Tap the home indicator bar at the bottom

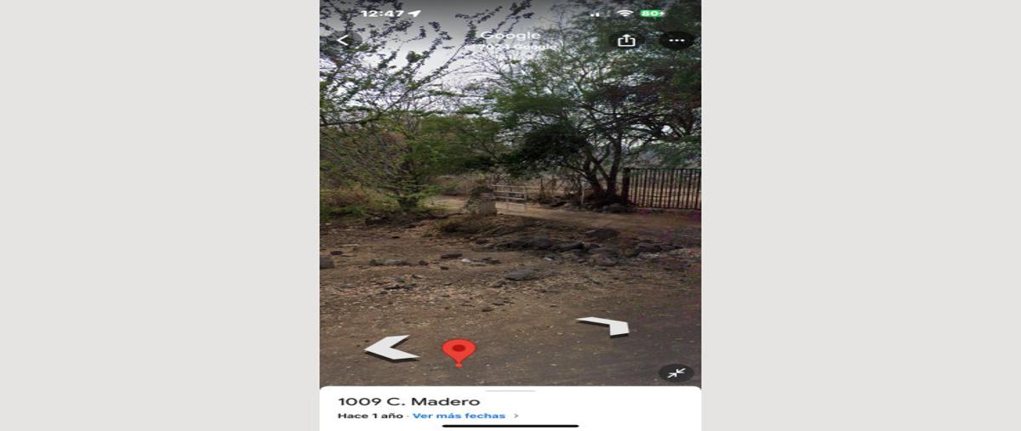click(x=510, y=426)
